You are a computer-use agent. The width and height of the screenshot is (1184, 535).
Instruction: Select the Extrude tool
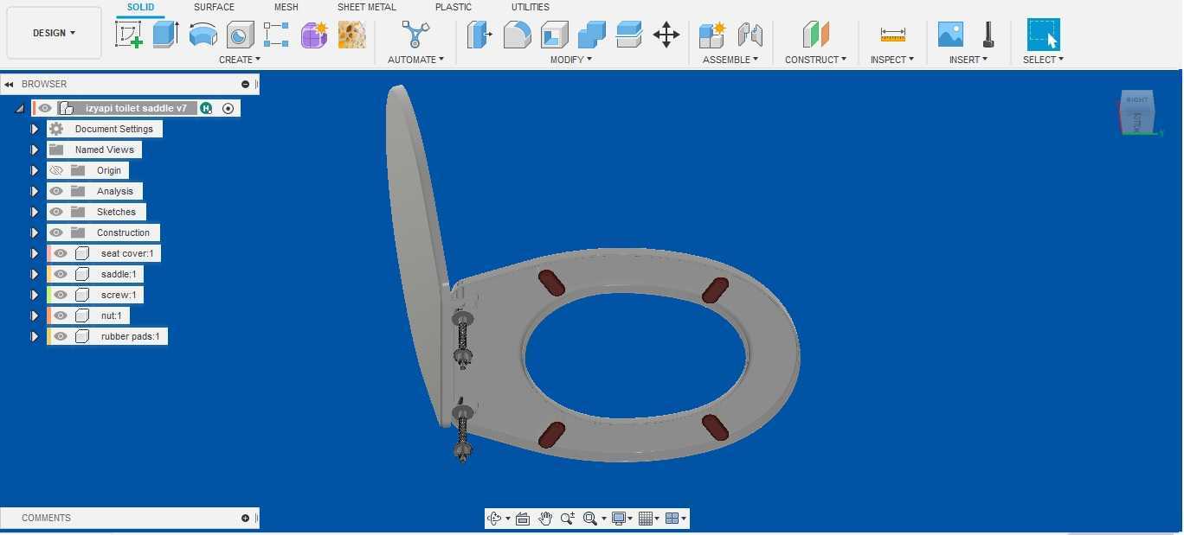click(x=165, y=35)
